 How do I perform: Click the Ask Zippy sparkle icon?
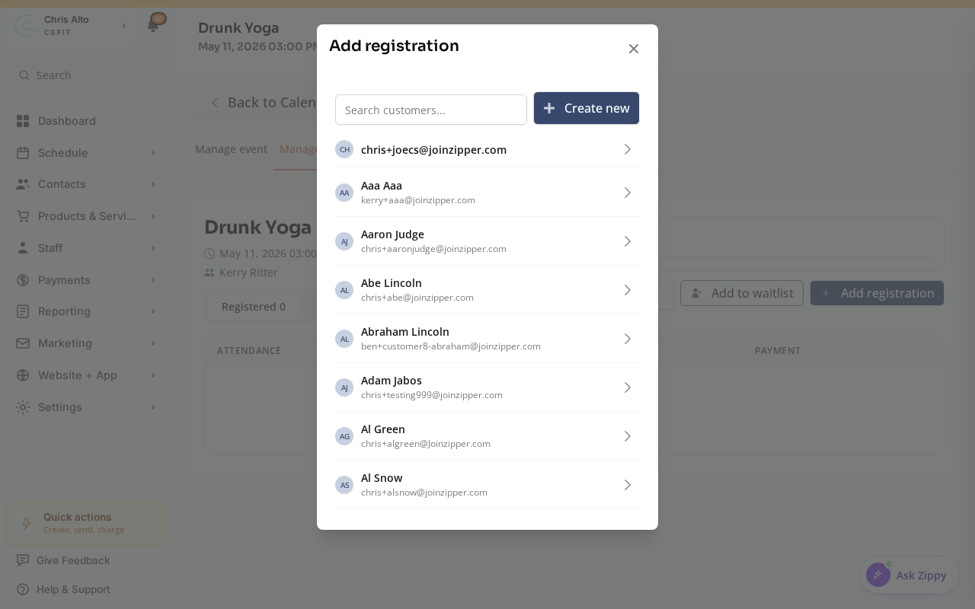pyautogui.click(x=878, y=575)
